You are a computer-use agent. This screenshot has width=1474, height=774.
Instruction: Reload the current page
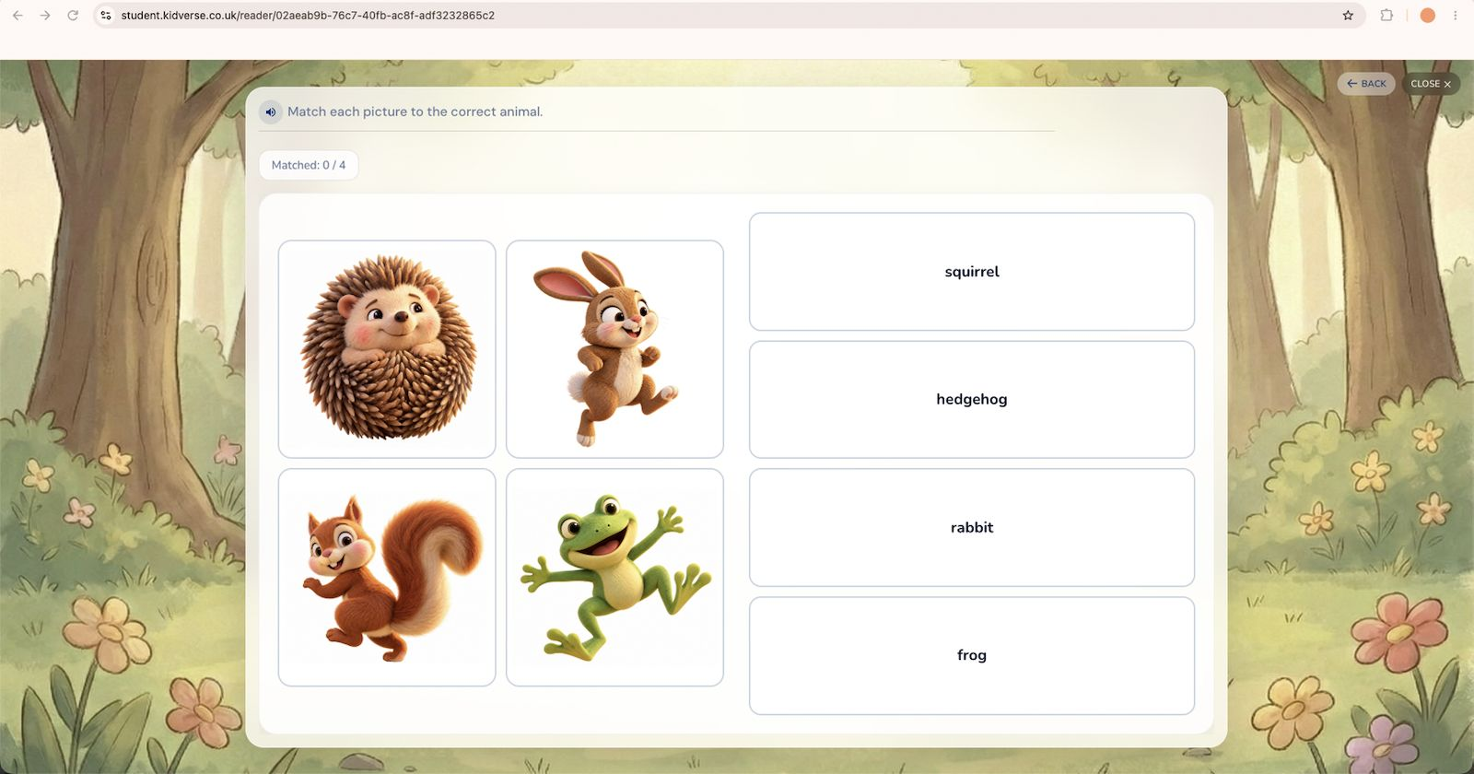[x=73, y=16]
